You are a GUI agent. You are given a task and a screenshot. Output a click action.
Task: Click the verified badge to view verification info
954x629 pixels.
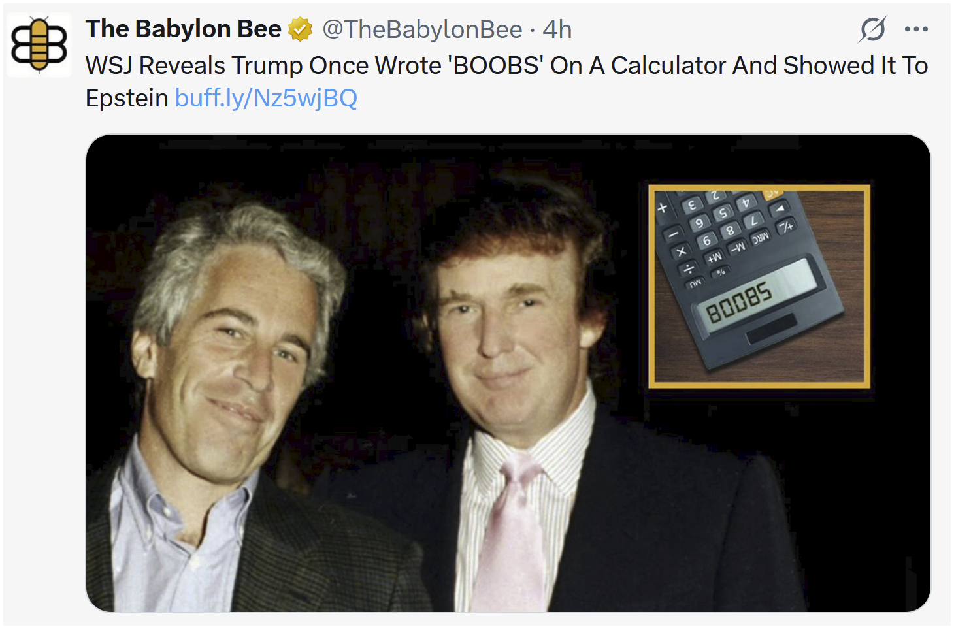(x=300, y=29)
